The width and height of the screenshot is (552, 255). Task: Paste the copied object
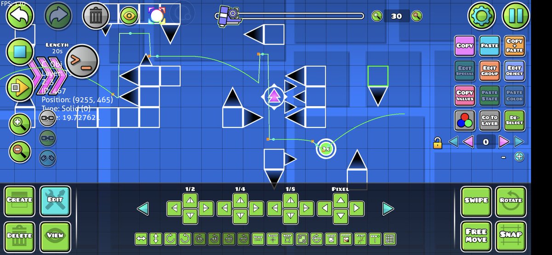[490, 46]
